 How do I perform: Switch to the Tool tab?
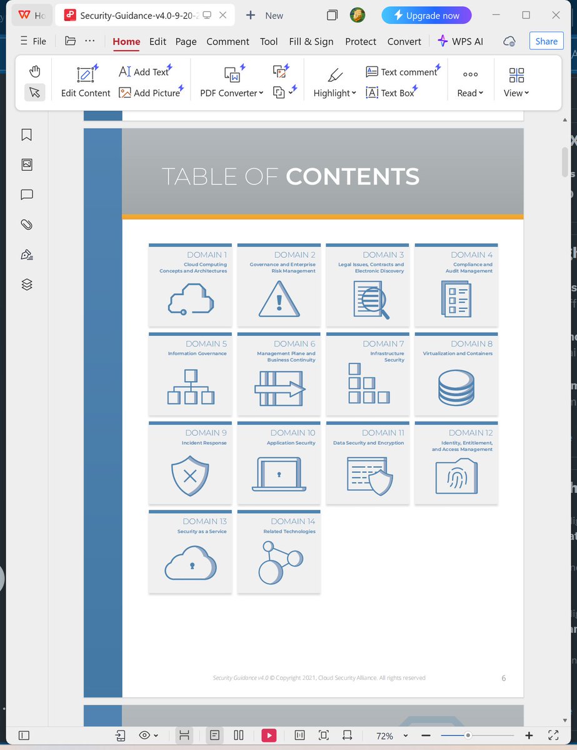pyautogui.click(x=269, y=42)
